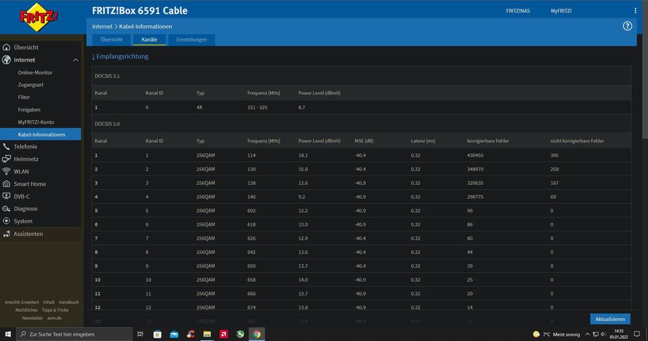Open the Newsletter link
The image size is (648, 341).
click(x=32, y=318)
